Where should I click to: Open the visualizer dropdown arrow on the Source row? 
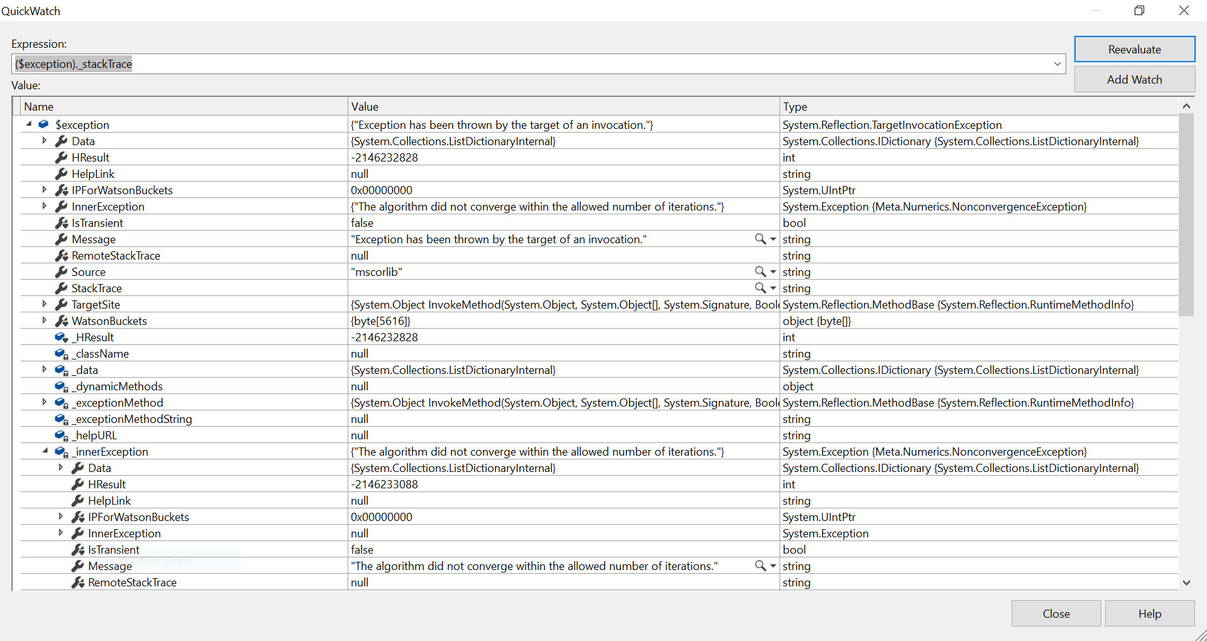773,271
